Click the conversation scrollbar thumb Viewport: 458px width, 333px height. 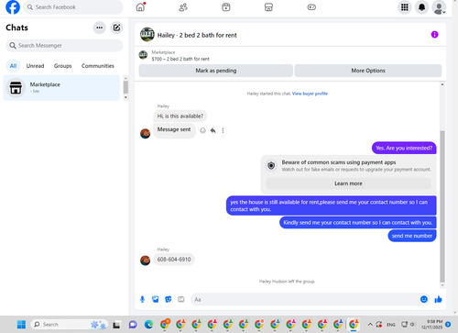point(442,206)
